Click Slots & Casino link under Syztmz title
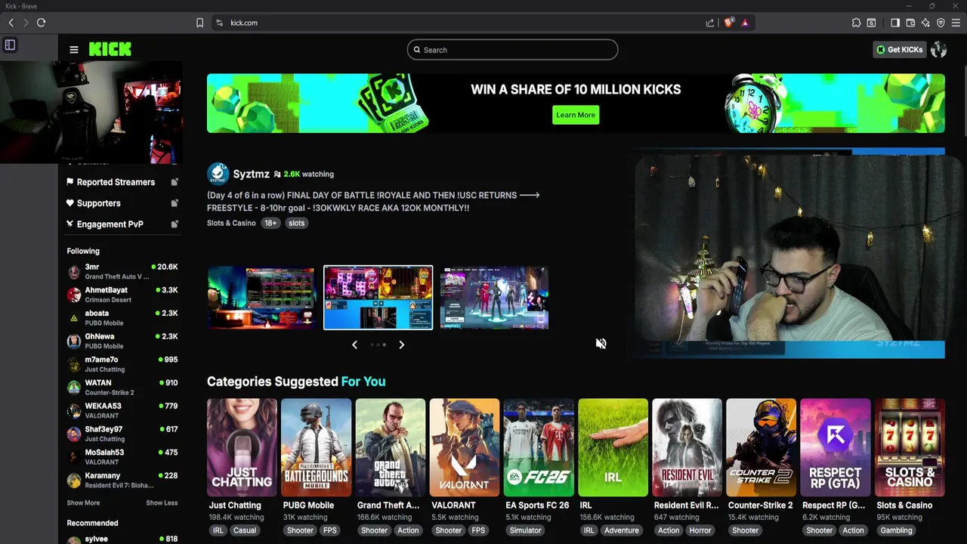This screenshot has height=544, width=967. click(231, 223)
